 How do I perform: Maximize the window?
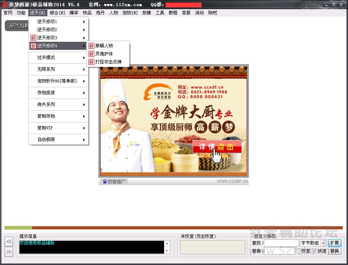click(x=334, y=4)
